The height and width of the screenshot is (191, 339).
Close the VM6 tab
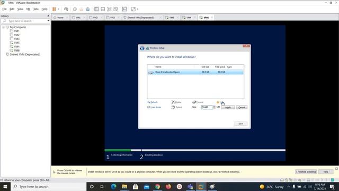(x=212, y=18)
